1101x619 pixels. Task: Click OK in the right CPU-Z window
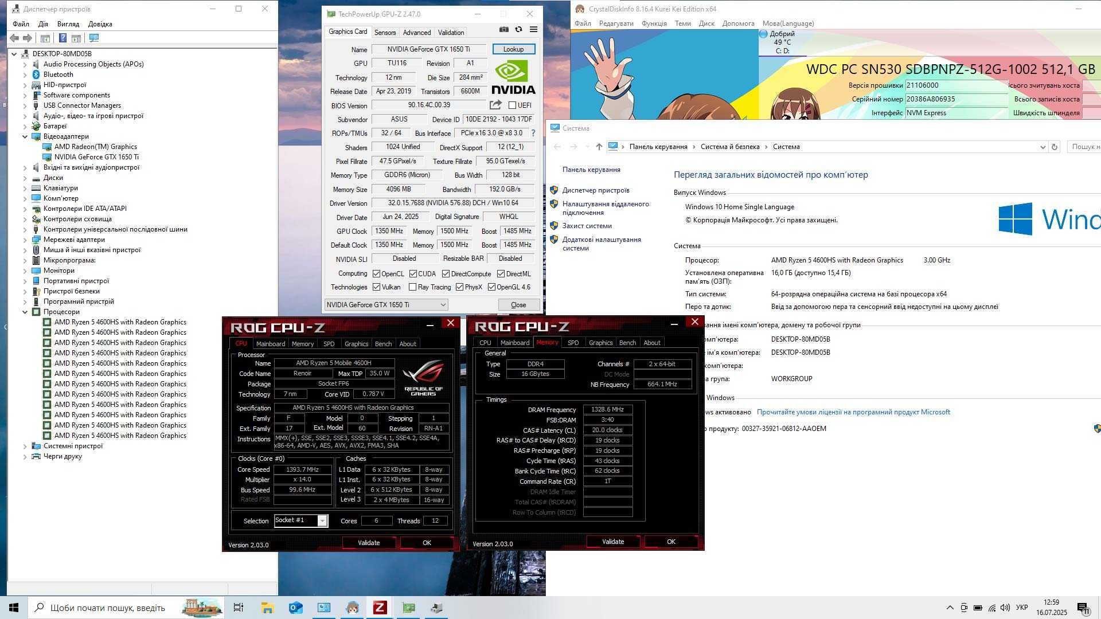coord(671,542)
